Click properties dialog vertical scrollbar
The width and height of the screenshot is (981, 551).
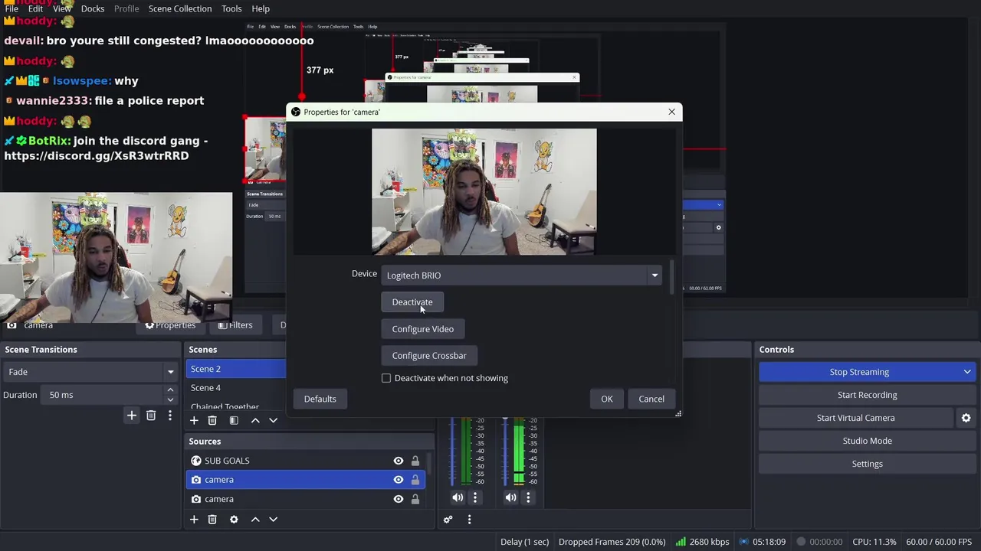click(672, 279)
